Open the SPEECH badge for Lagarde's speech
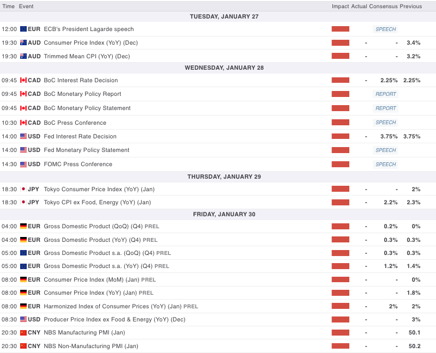Screen dimensions: 436x353 [385, 29]
